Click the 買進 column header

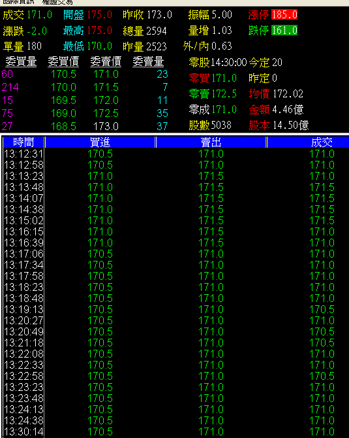click(100, 142)
